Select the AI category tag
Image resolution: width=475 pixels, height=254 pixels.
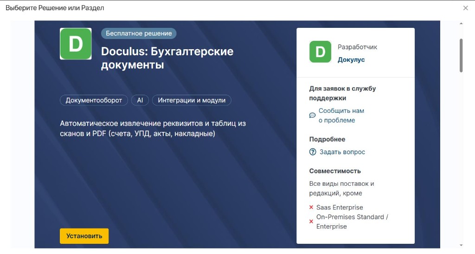pyautogui.click(x=140, y=100)
